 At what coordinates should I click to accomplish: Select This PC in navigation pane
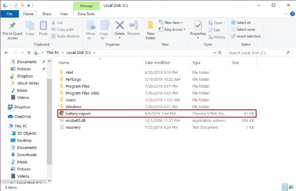(18, 126)
